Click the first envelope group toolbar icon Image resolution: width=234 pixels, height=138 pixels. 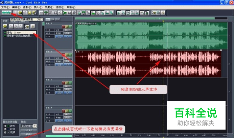click(119, 13)
